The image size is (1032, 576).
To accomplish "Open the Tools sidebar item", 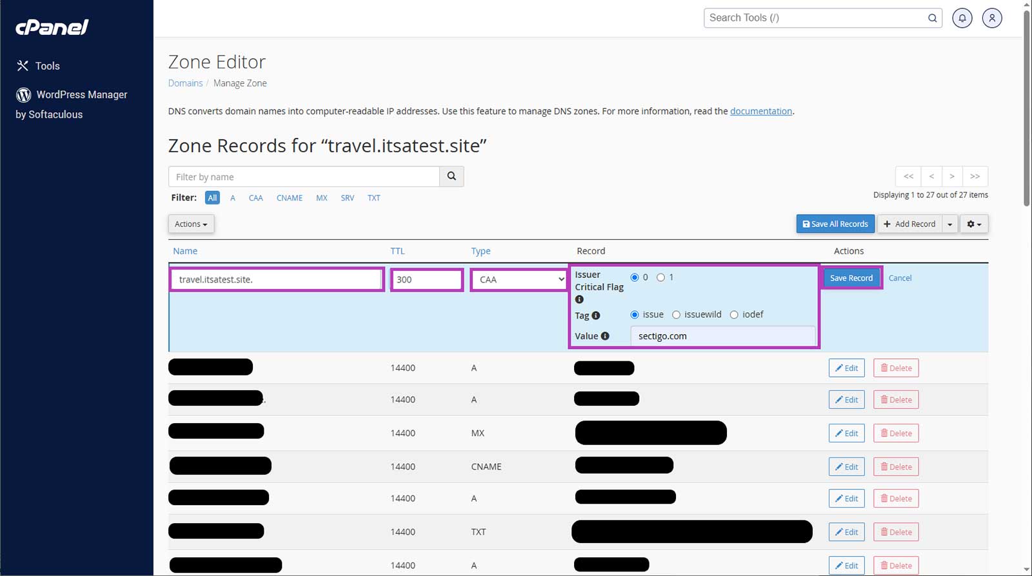I will [47, 66].
